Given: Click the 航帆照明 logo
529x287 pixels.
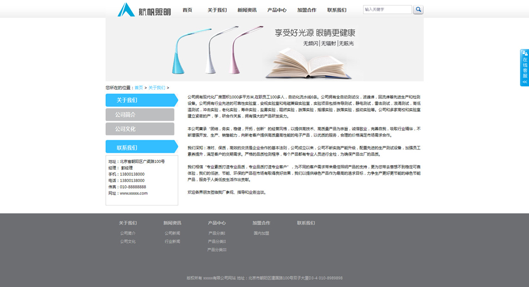Looking at the screenshot, I should point(144,10).
